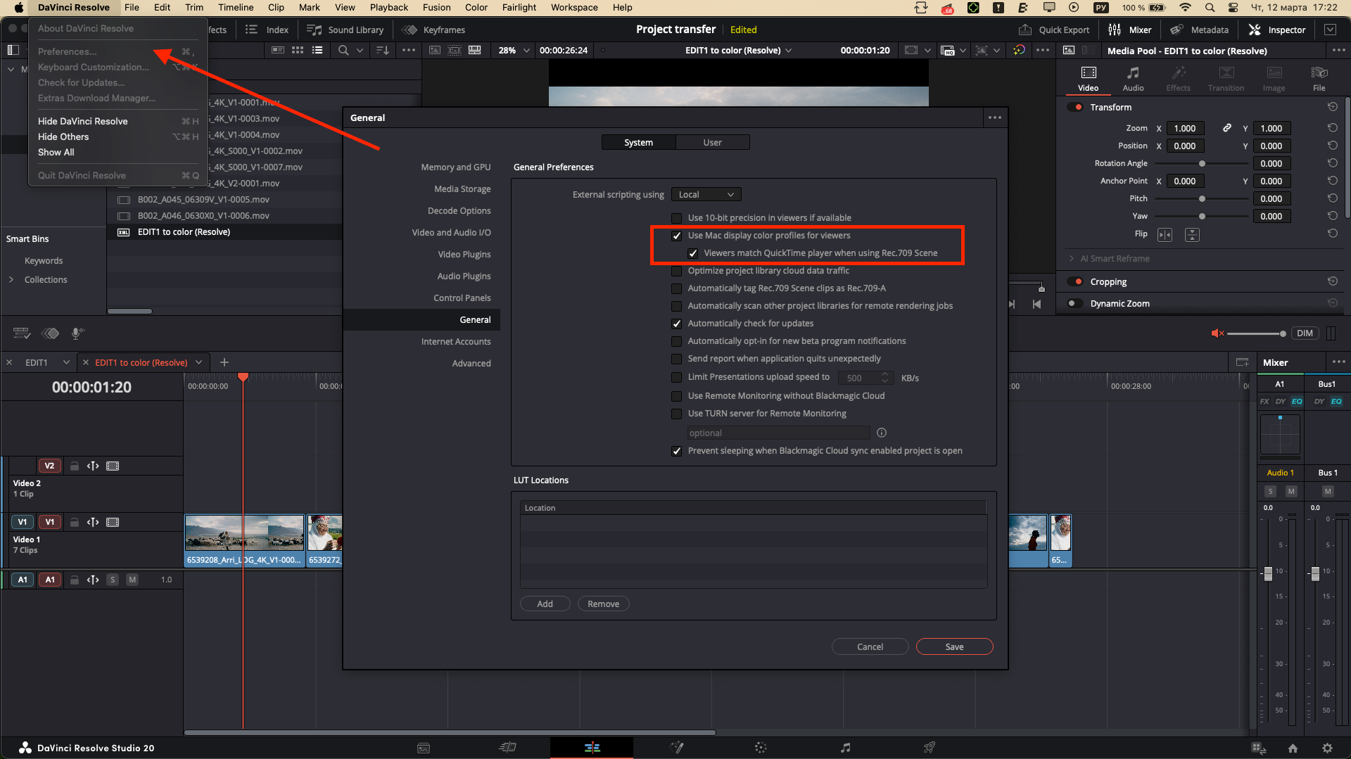Image resolution: width=1351 pixels, height=759 pixels.
Task: Click the Add LUT location button
Action: [545, 604]
